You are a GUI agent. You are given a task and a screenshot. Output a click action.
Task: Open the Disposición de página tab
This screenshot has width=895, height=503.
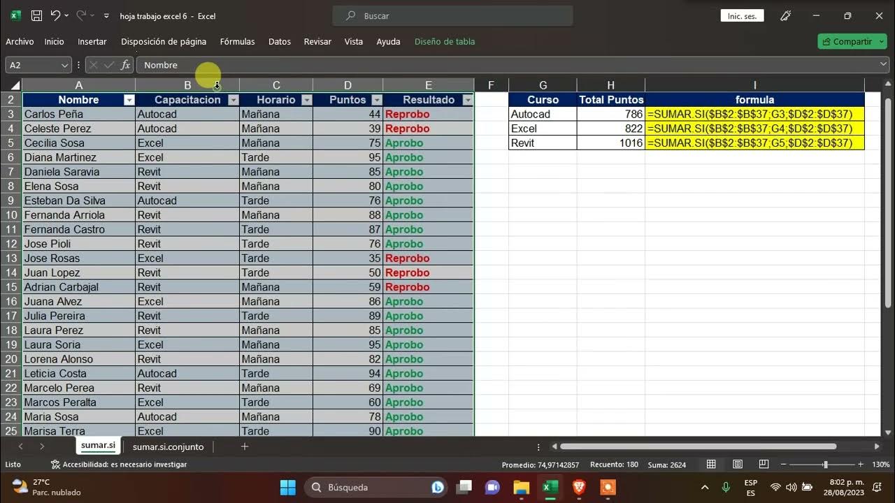(x=164, y=41)
